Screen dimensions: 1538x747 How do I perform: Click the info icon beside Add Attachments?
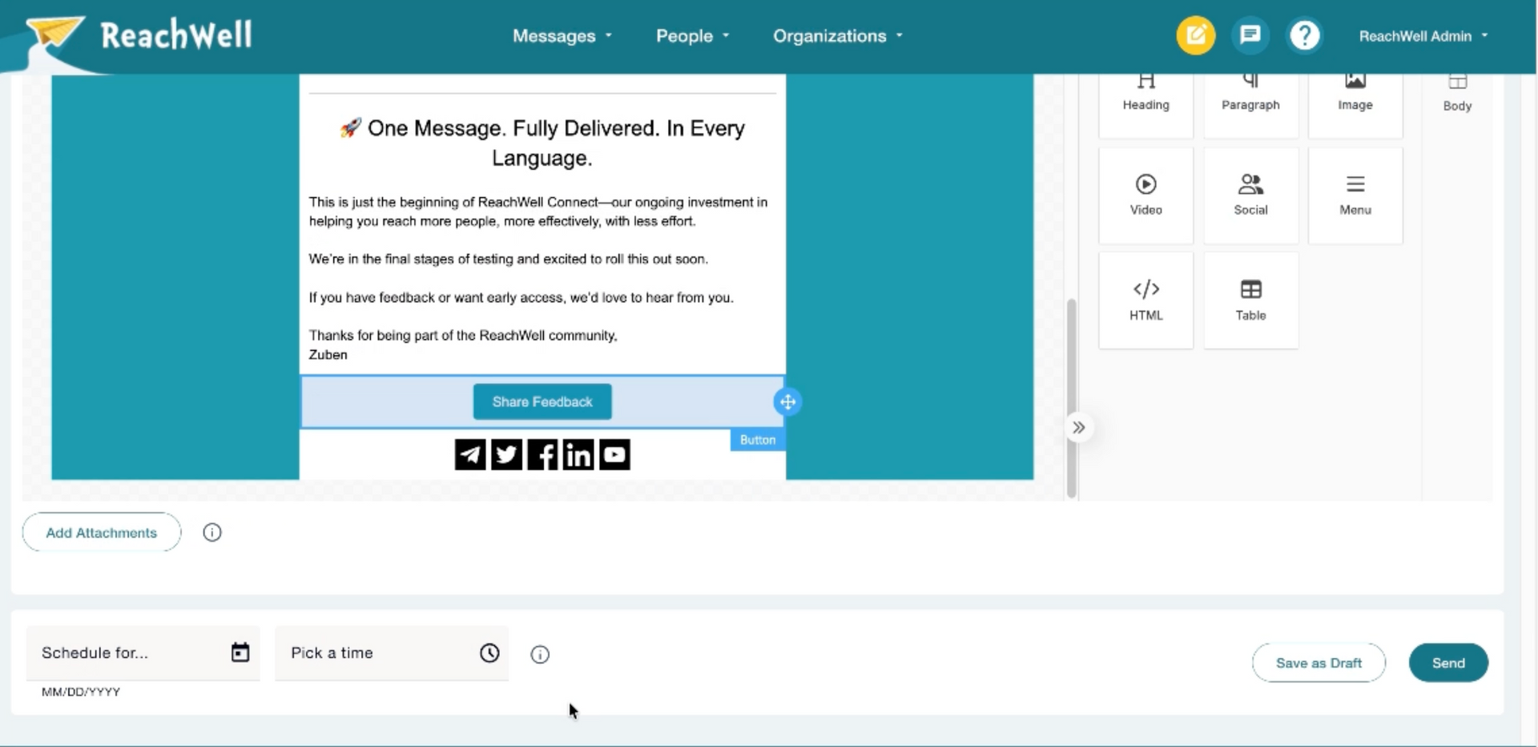click(212, 532)
